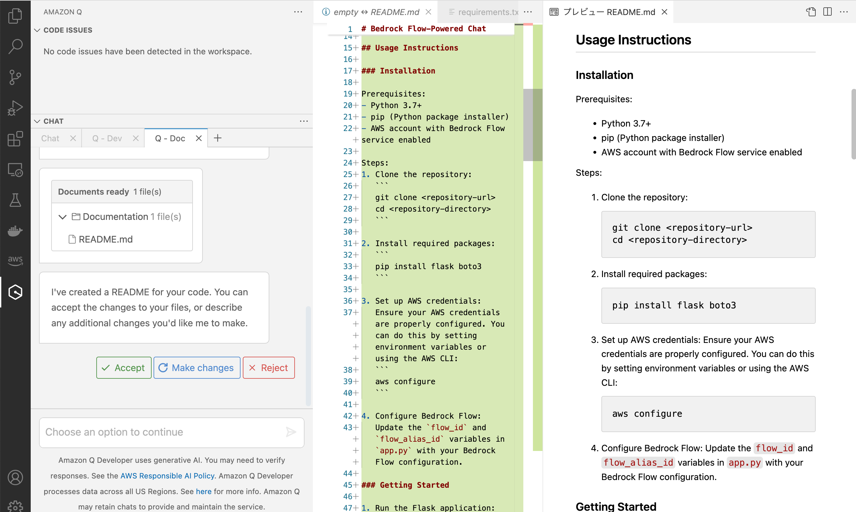The width and height of the screenshot is (856, 512).
Task: Click 'pip install flask boto3' diff line
Action: pyautogui.click(x=428, y=266)
